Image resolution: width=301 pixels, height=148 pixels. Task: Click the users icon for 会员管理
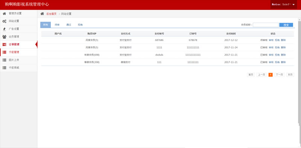(4, 37)
